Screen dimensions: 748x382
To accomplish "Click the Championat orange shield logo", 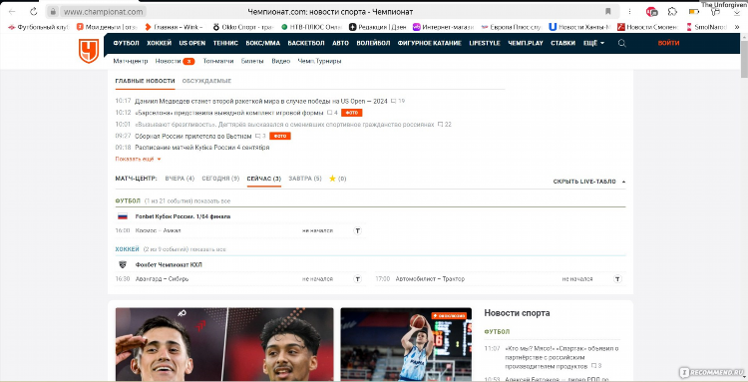I will pyautogui.click(x=89, y=51).
